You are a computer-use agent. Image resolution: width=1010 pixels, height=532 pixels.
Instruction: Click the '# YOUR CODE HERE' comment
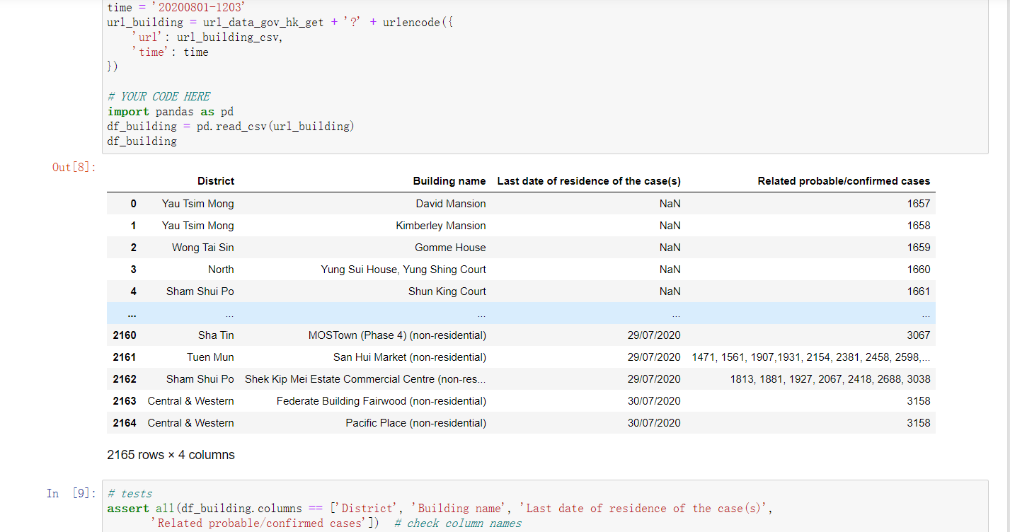point(157,96)
